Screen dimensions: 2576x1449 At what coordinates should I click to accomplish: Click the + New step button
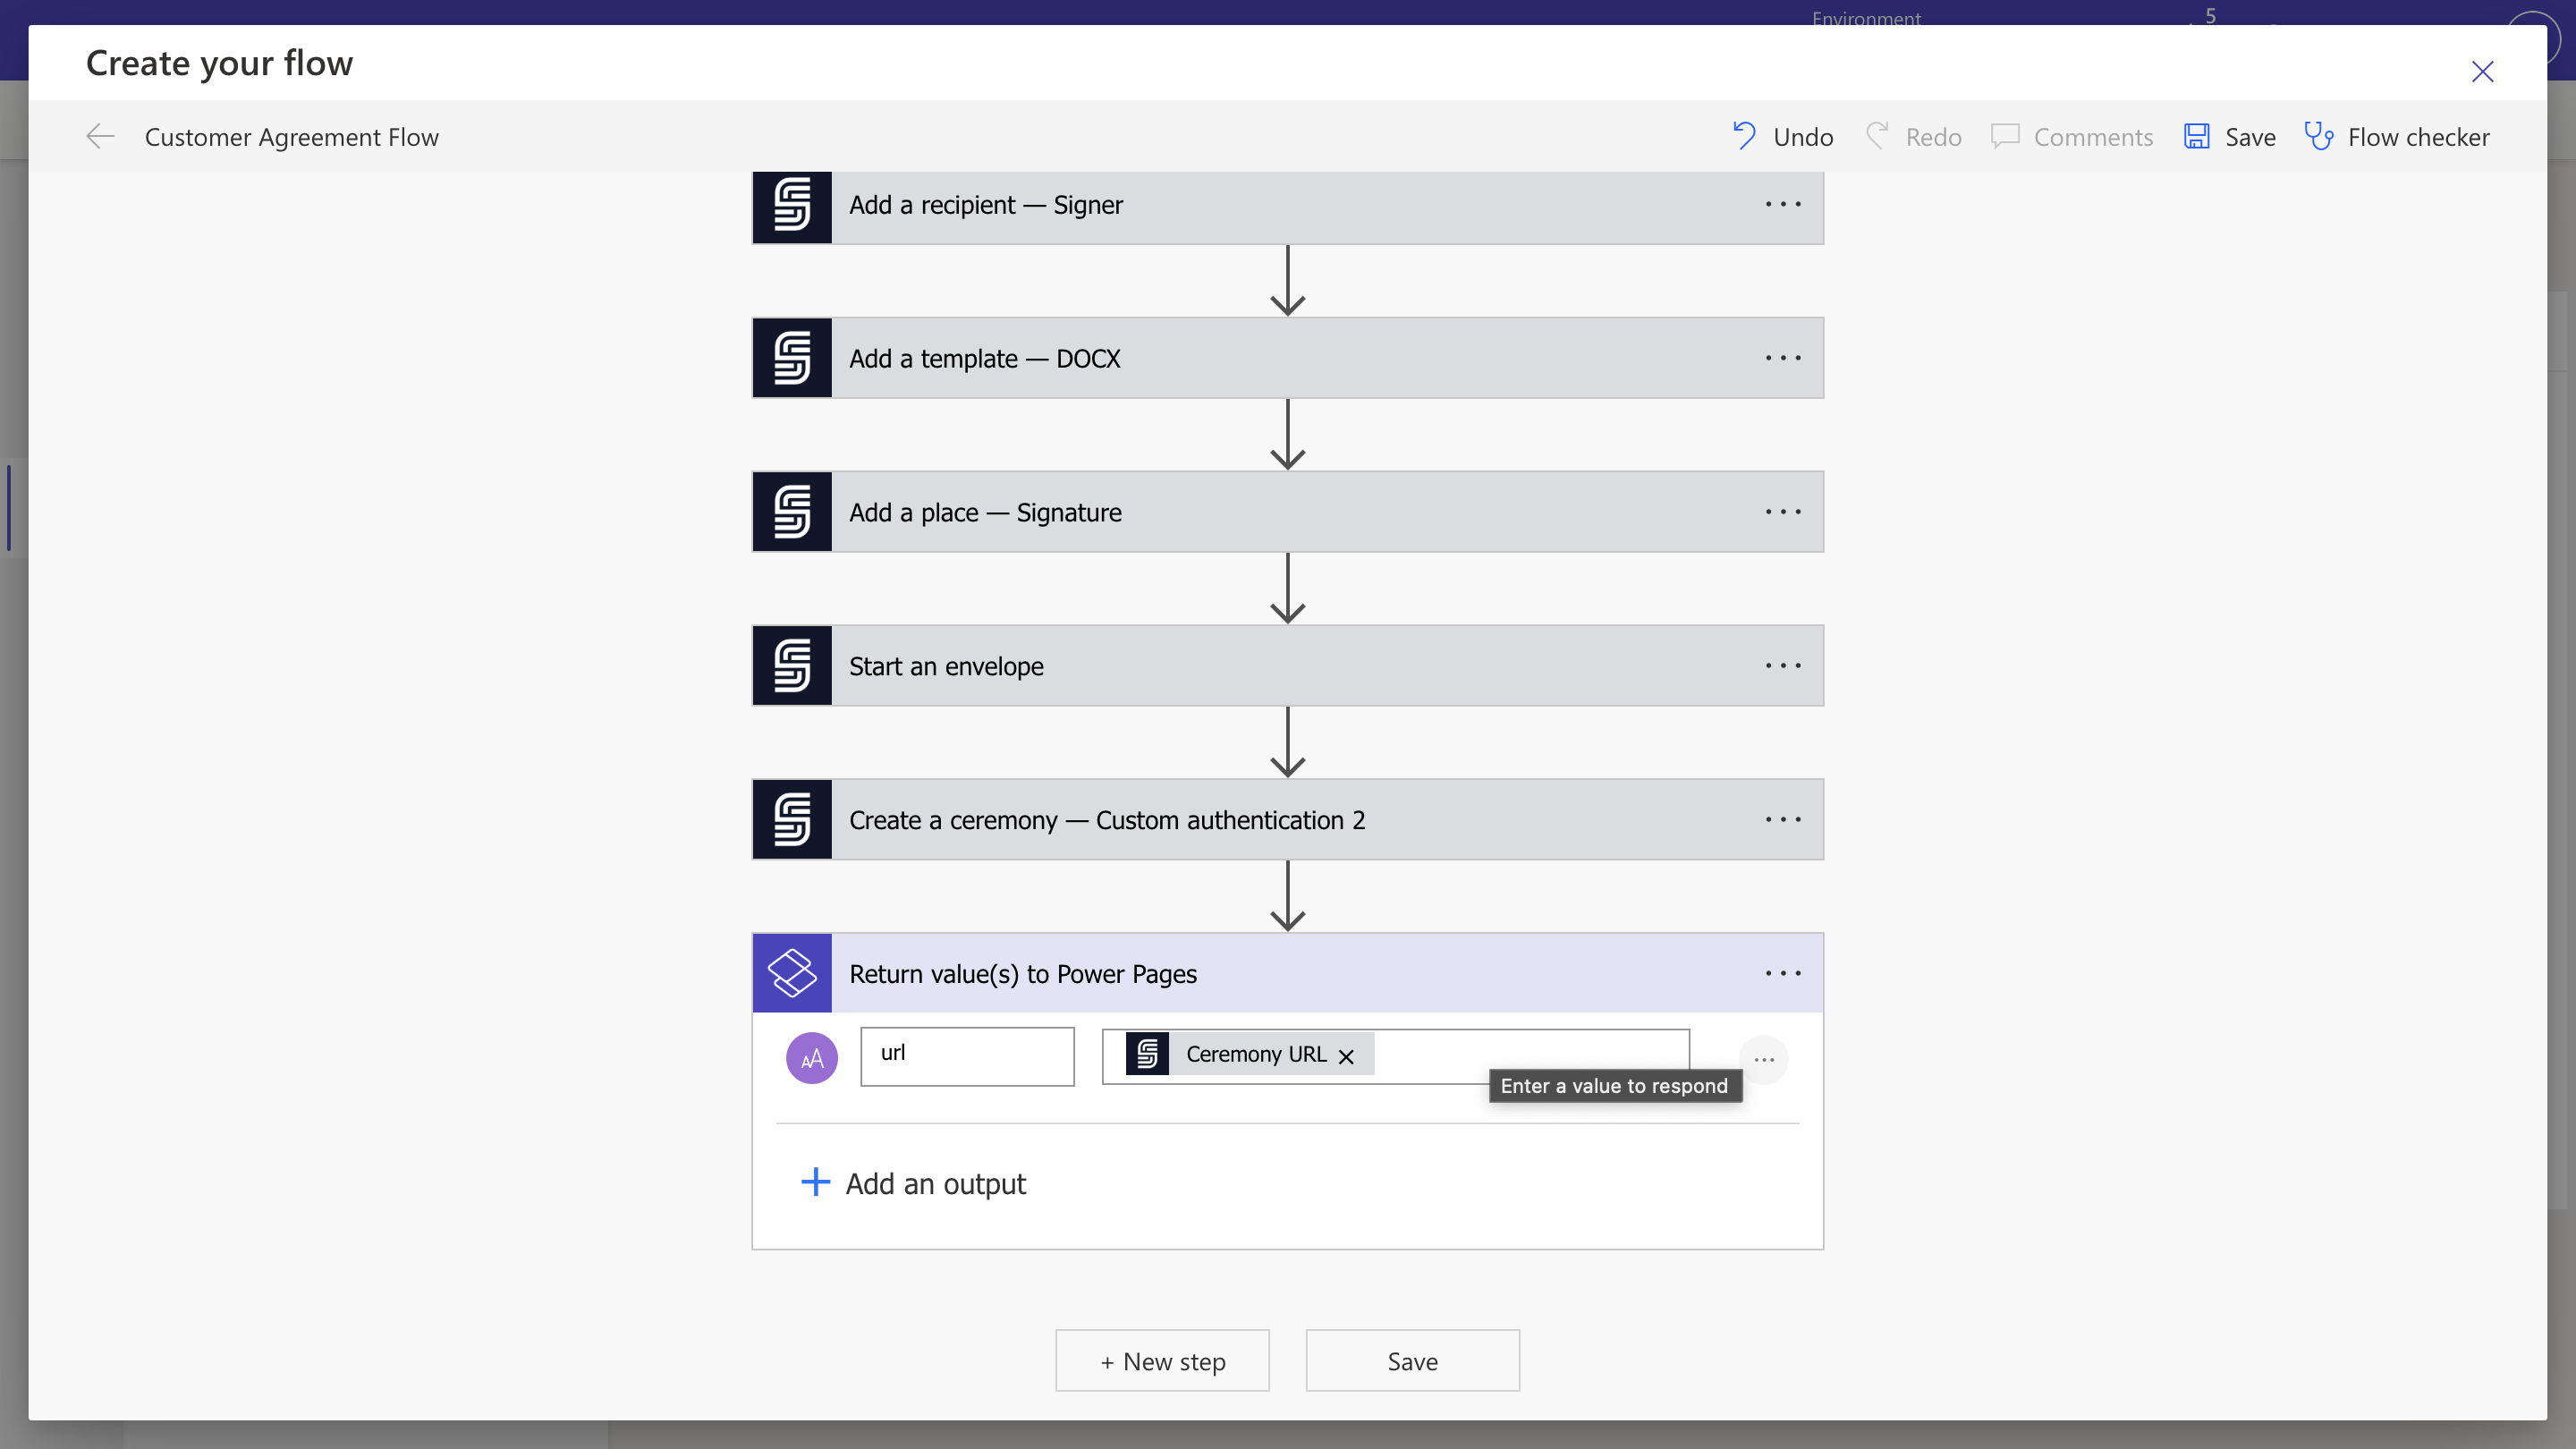click(1162, 1361)
